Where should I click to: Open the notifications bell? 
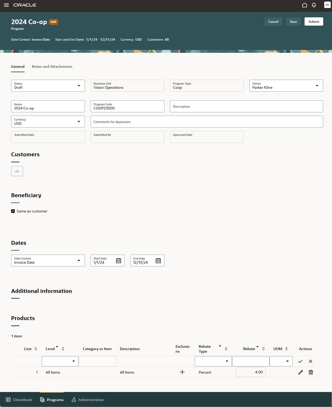314,5
